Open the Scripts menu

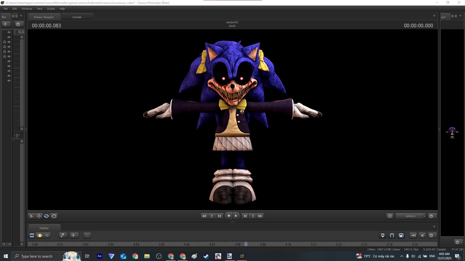51,9
